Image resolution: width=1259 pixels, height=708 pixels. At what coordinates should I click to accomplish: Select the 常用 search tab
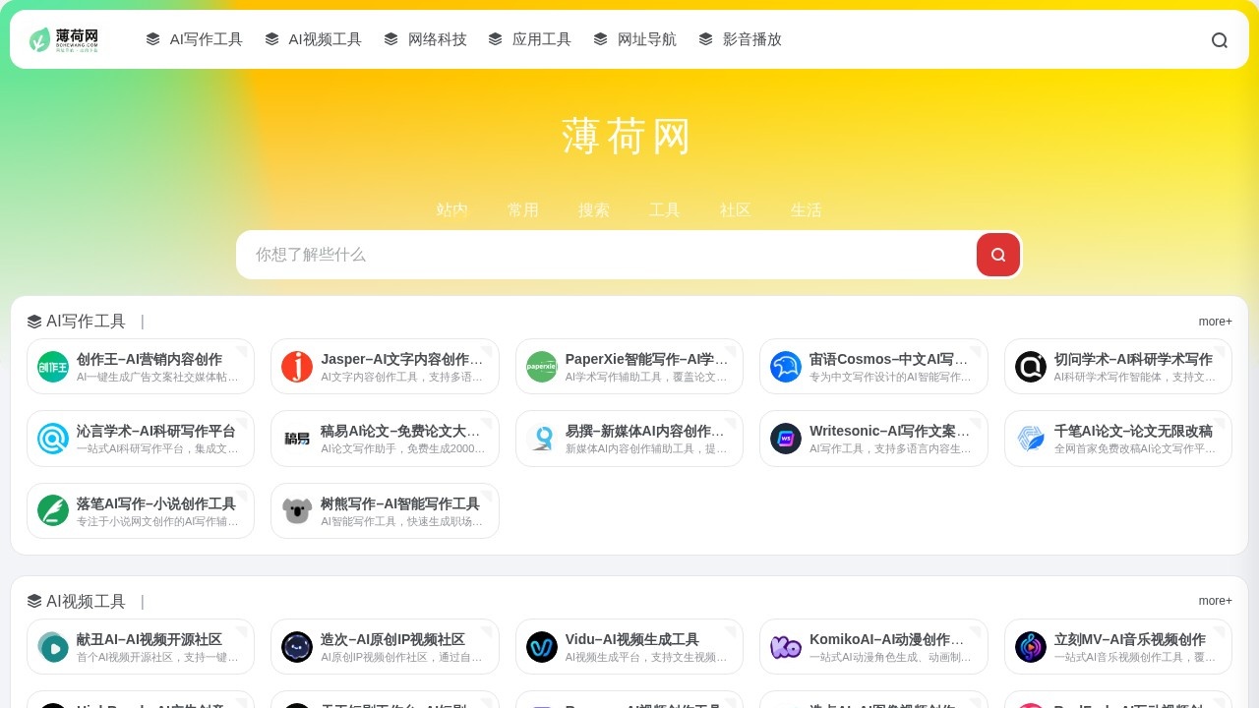523,209
